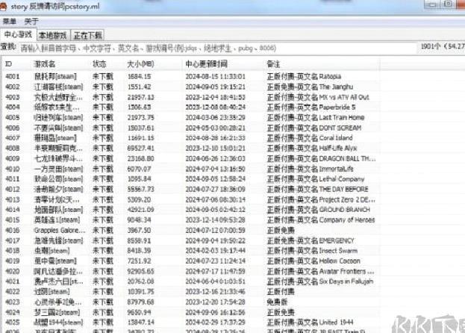Click size value 1684.15
This screenshot has width=465, height=333.
click(x=139, y=76)
